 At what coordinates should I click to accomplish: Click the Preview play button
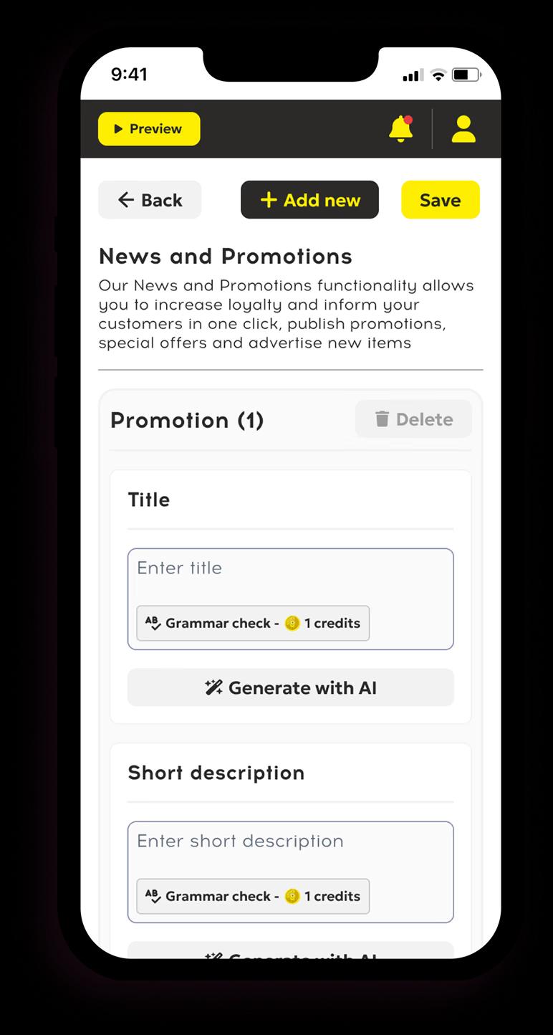tap(149, 129)
